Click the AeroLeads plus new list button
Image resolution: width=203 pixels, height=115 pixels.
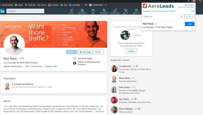click(x=192, y=16)
